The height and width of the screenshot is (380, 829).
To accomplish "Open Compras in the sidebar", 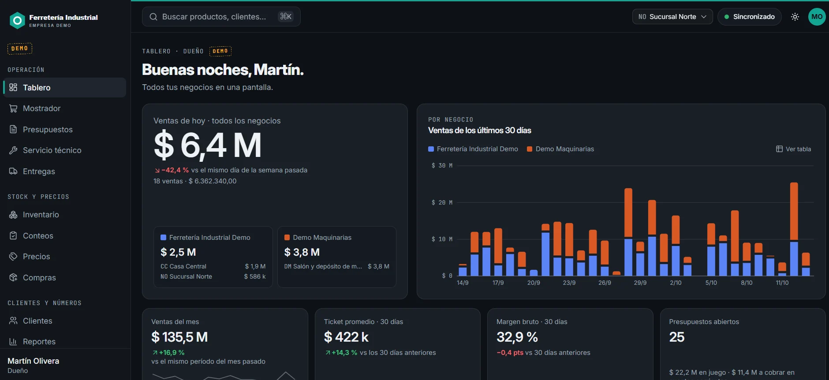I will tap(64, 277).
